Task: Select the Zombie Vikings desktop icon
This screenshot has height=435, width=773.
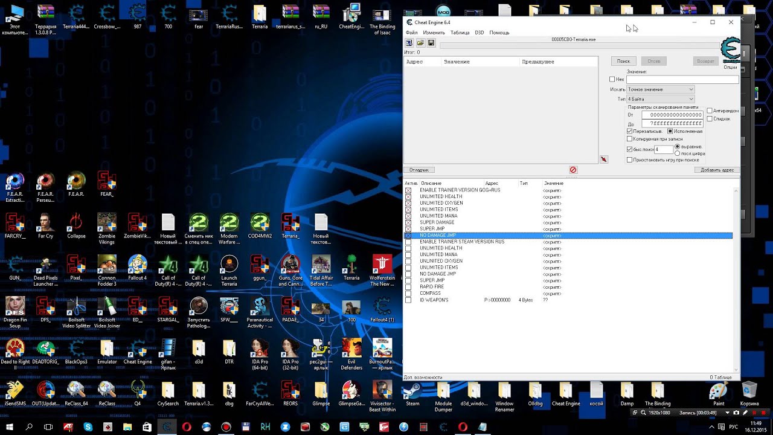Action: 107,228
